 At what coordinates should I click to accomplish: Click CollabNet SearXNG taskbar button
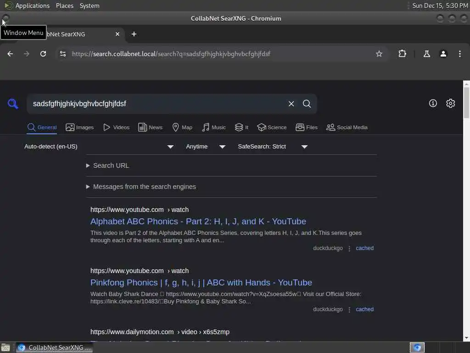(55, 347)
